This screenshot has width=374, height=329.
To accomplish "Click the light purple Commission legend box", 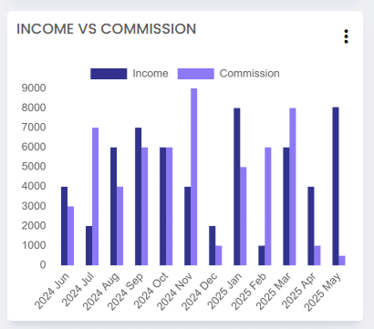I will 196,74.
